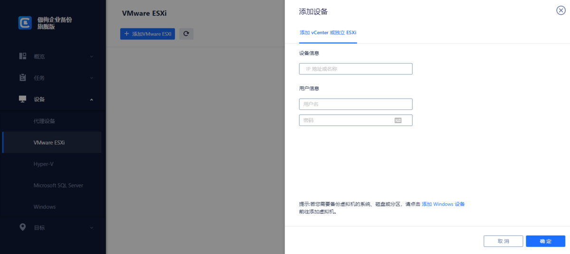The height and width of the screenshot is (254, 570).
Task: Collapse the 设备 menu chevron
Action: [92, 99]
